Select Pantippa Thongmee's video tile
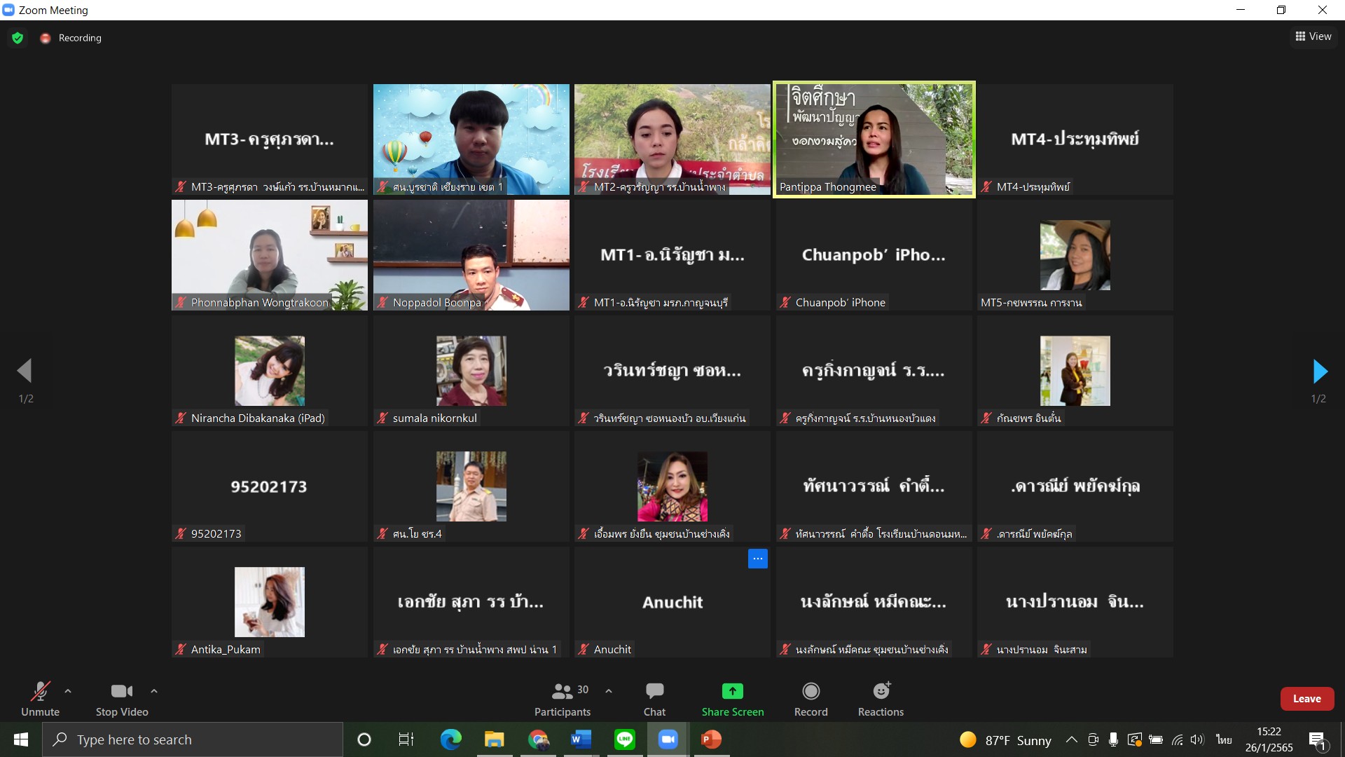1345x757 pixels. 874,139
